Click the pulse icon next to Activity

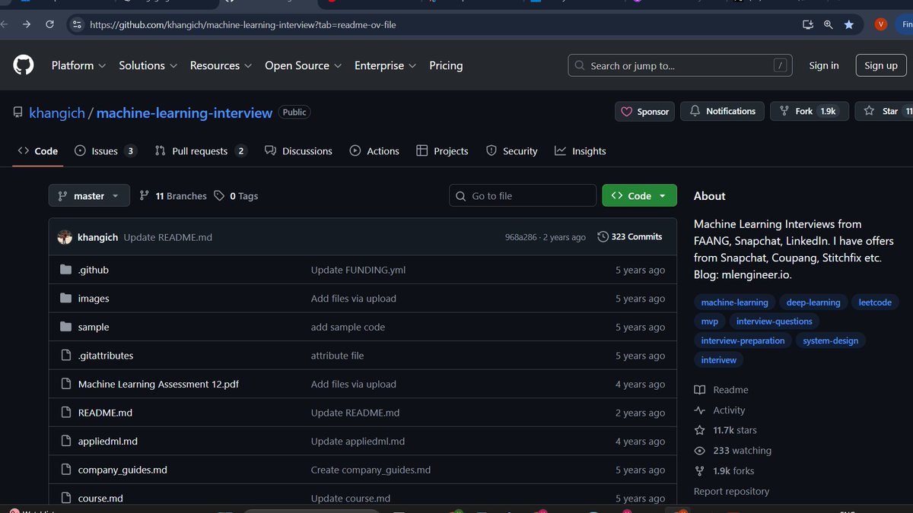700,410
